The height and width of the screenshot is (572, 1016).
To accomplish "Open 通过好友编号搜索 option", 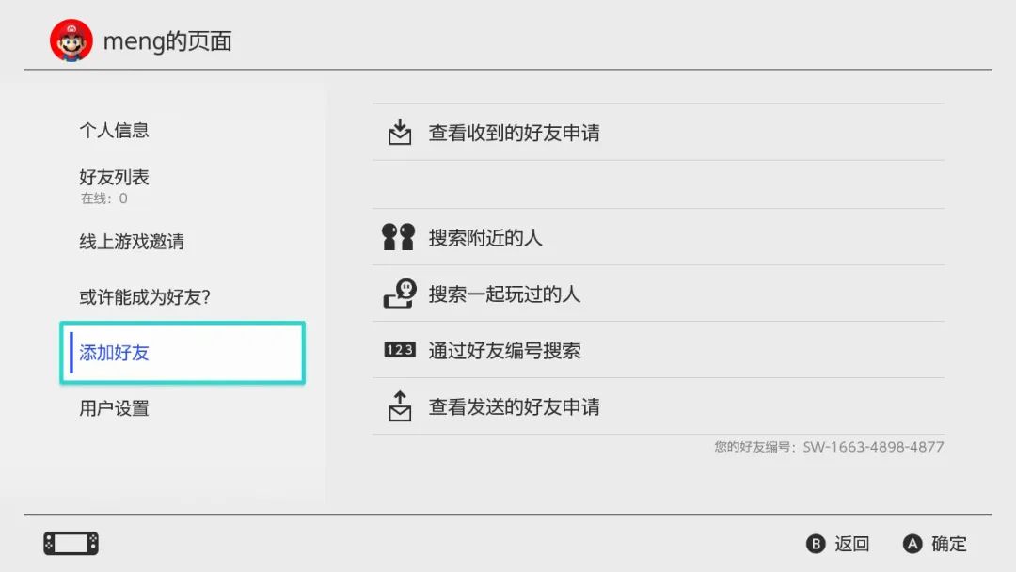I will [x=504, y=350].
